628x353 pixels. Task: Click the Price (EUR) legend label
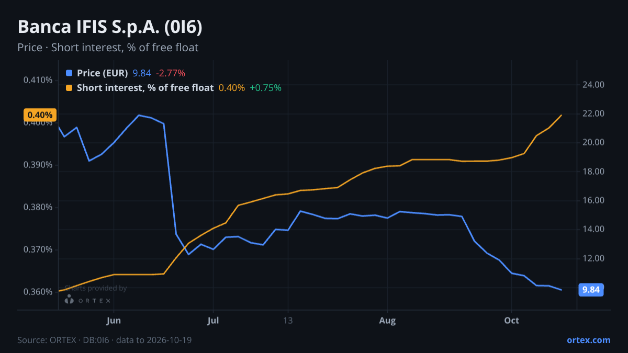103,73
